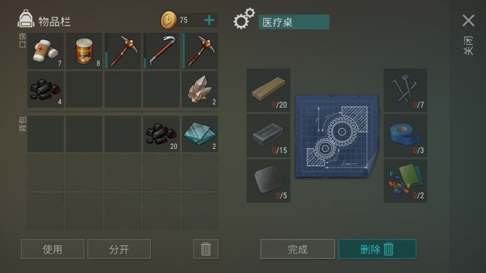The image size is (486, 273).
Task: Open the medical table blueprint image
Action: point(337,136)
